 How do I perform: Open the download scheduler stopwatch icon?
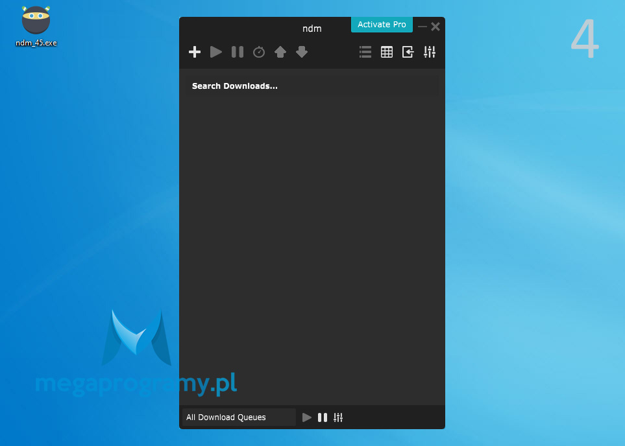(259, 52)
